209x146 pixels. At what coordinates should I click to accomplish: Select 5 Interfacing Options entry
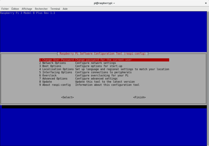click(x=104, y=72)
